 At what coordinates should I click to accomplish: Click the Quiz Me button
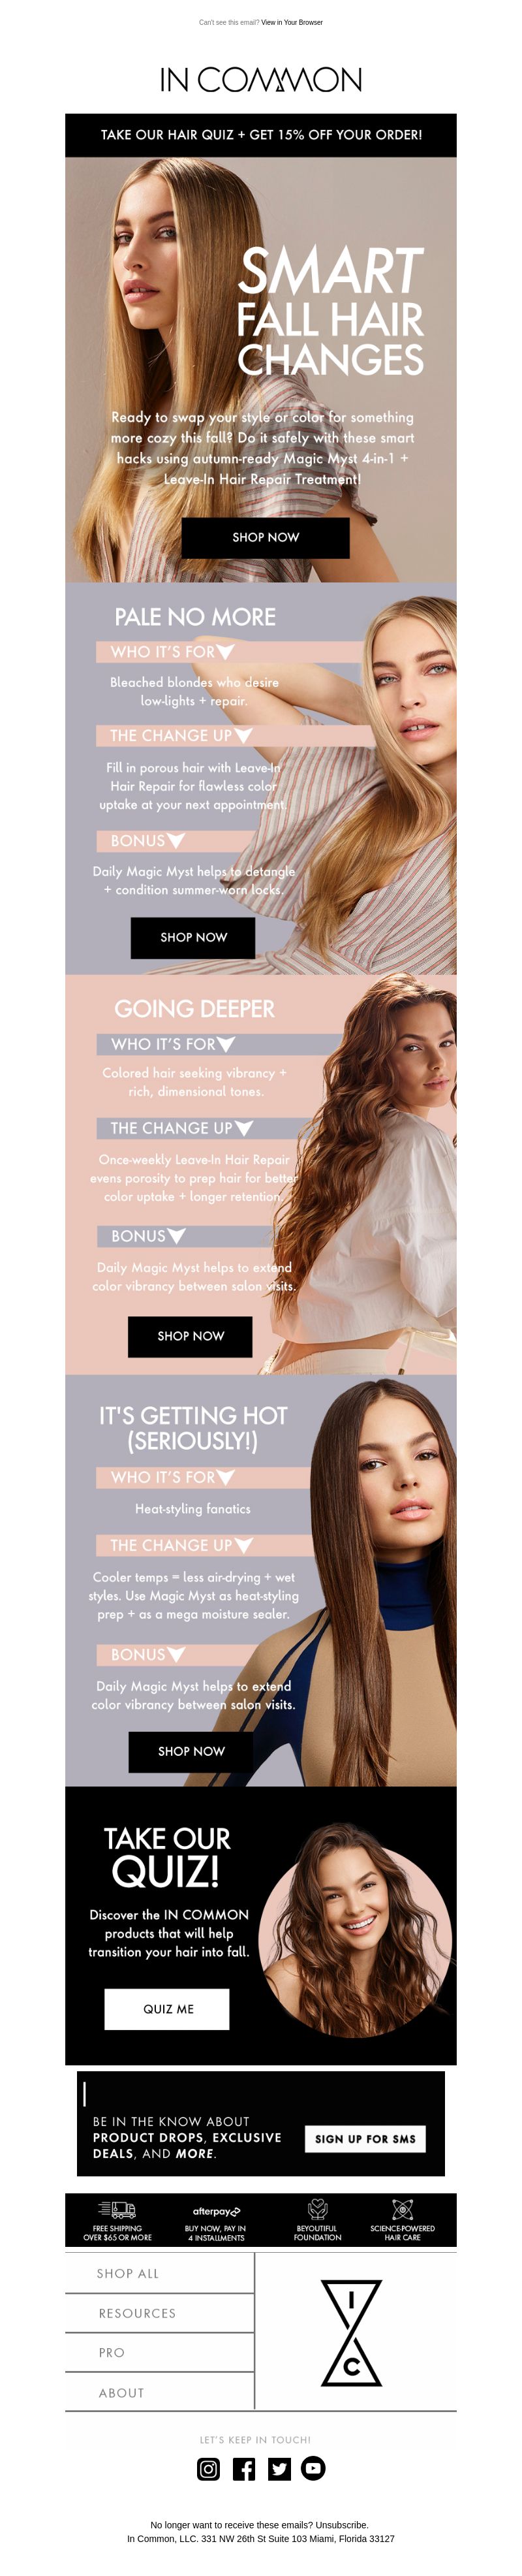pyautogui.click(x=167, y=2008)
